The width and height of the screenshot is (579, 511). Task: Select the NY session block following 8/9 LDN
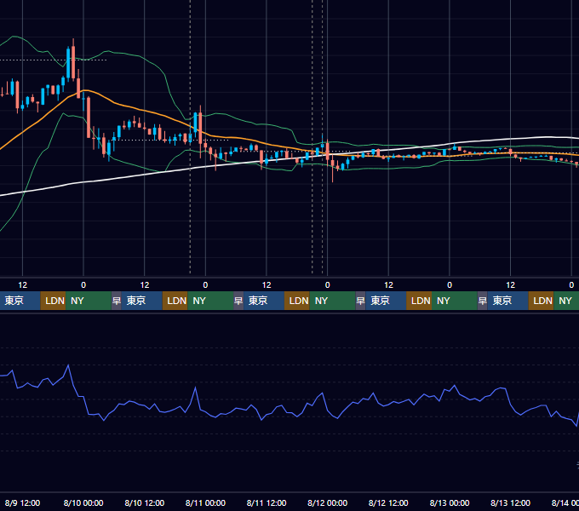(x=89, y=301)
